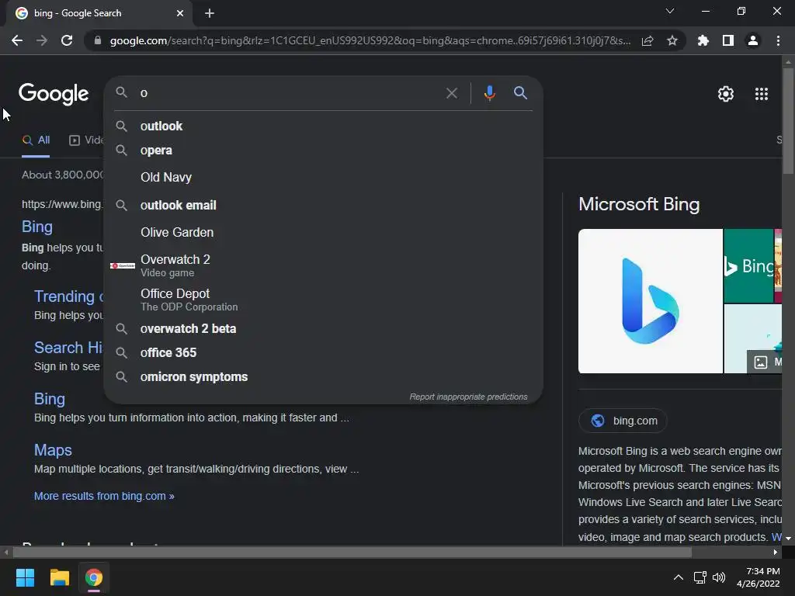Click the Chrome back arrow
The image size is (795, 596).
(17, 40)
